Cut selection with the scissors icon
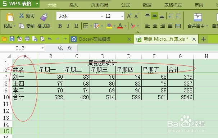This screenshot has width=218, height=138. click(22, 15)
